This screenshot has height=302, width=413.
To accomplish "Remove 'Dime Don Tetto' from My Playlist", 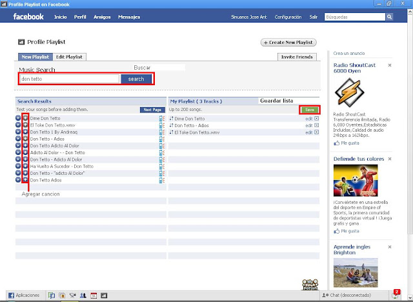I will (x=317, y=119).
